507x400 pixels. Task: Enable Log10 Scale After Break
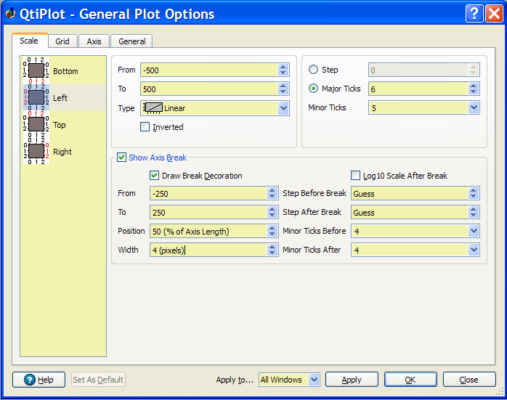point(356,176)
